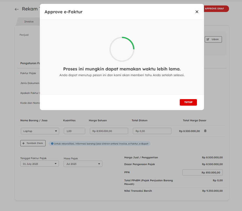Open the Masa Pajak dropdown

(x=83, y=164)
